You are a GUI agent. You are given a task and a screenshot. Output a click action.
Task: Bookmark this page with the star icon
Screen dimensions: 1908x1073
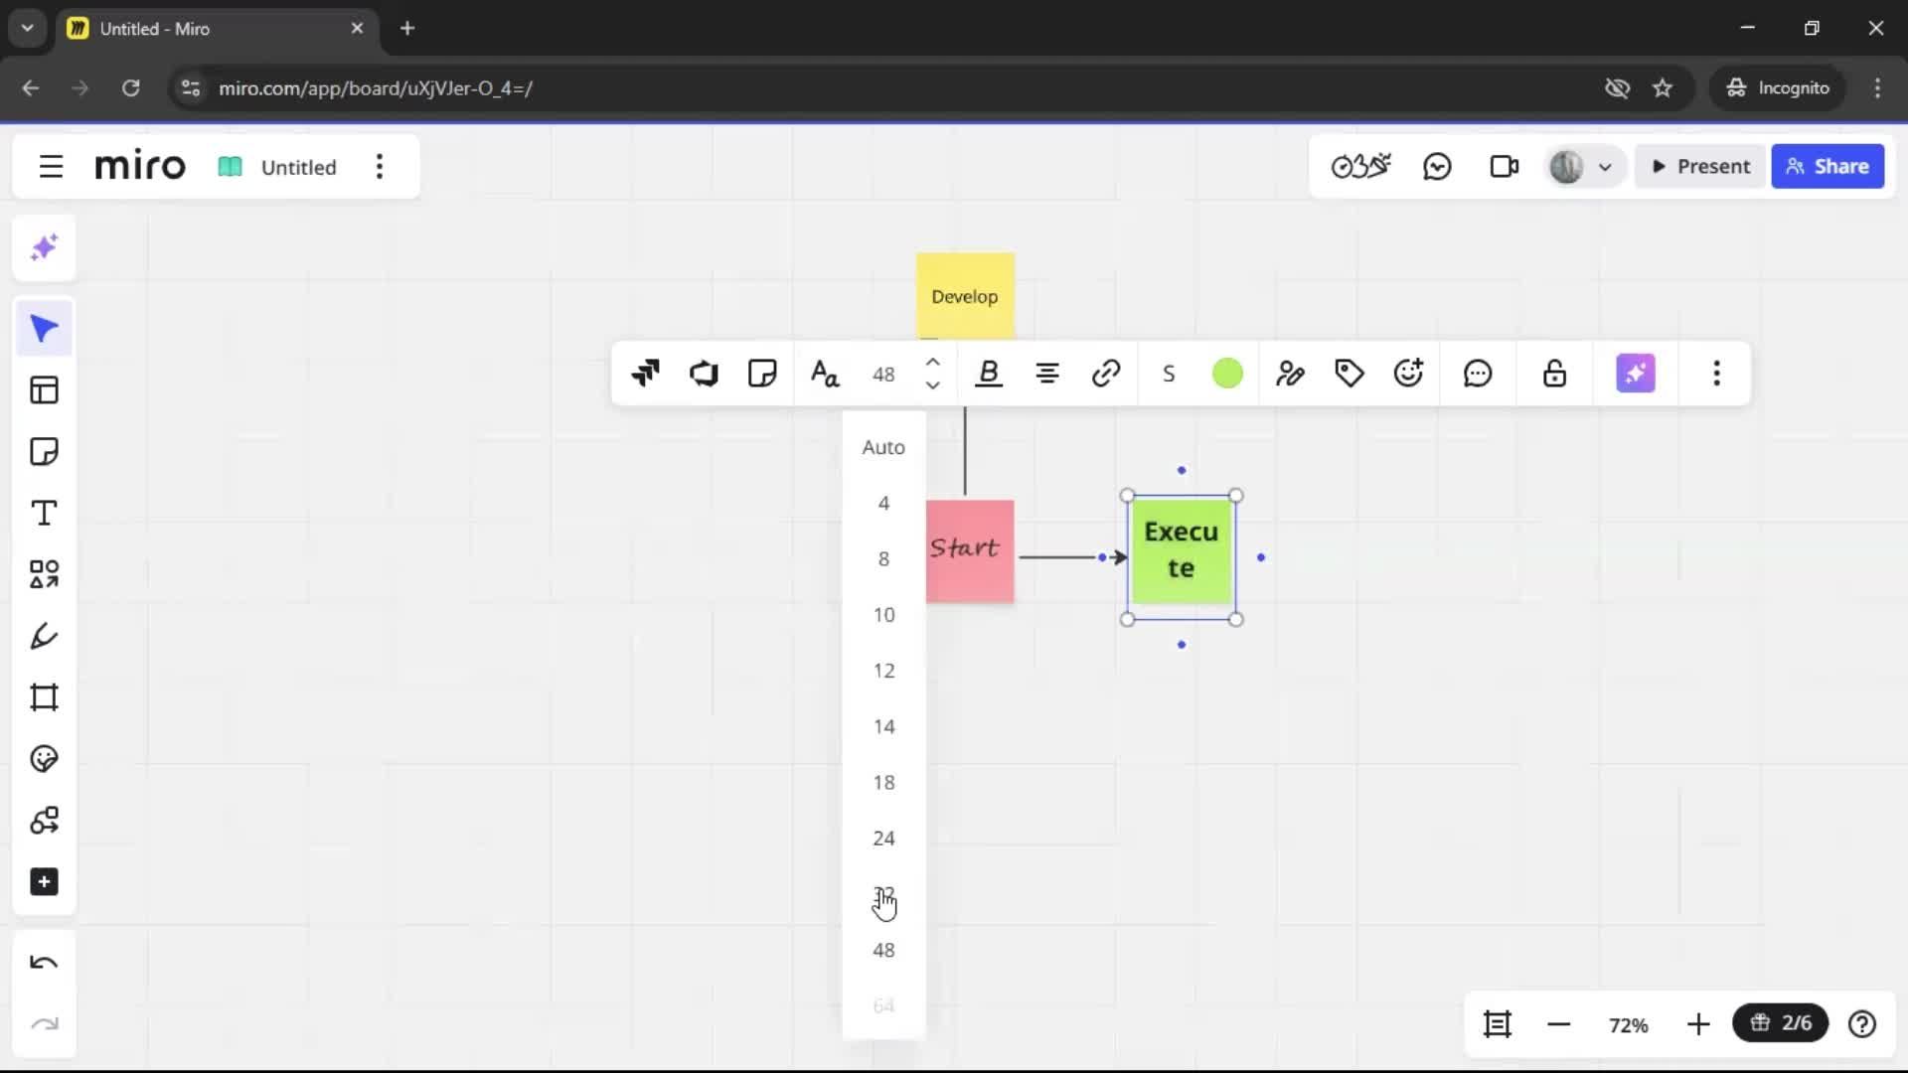(1663, 88)
